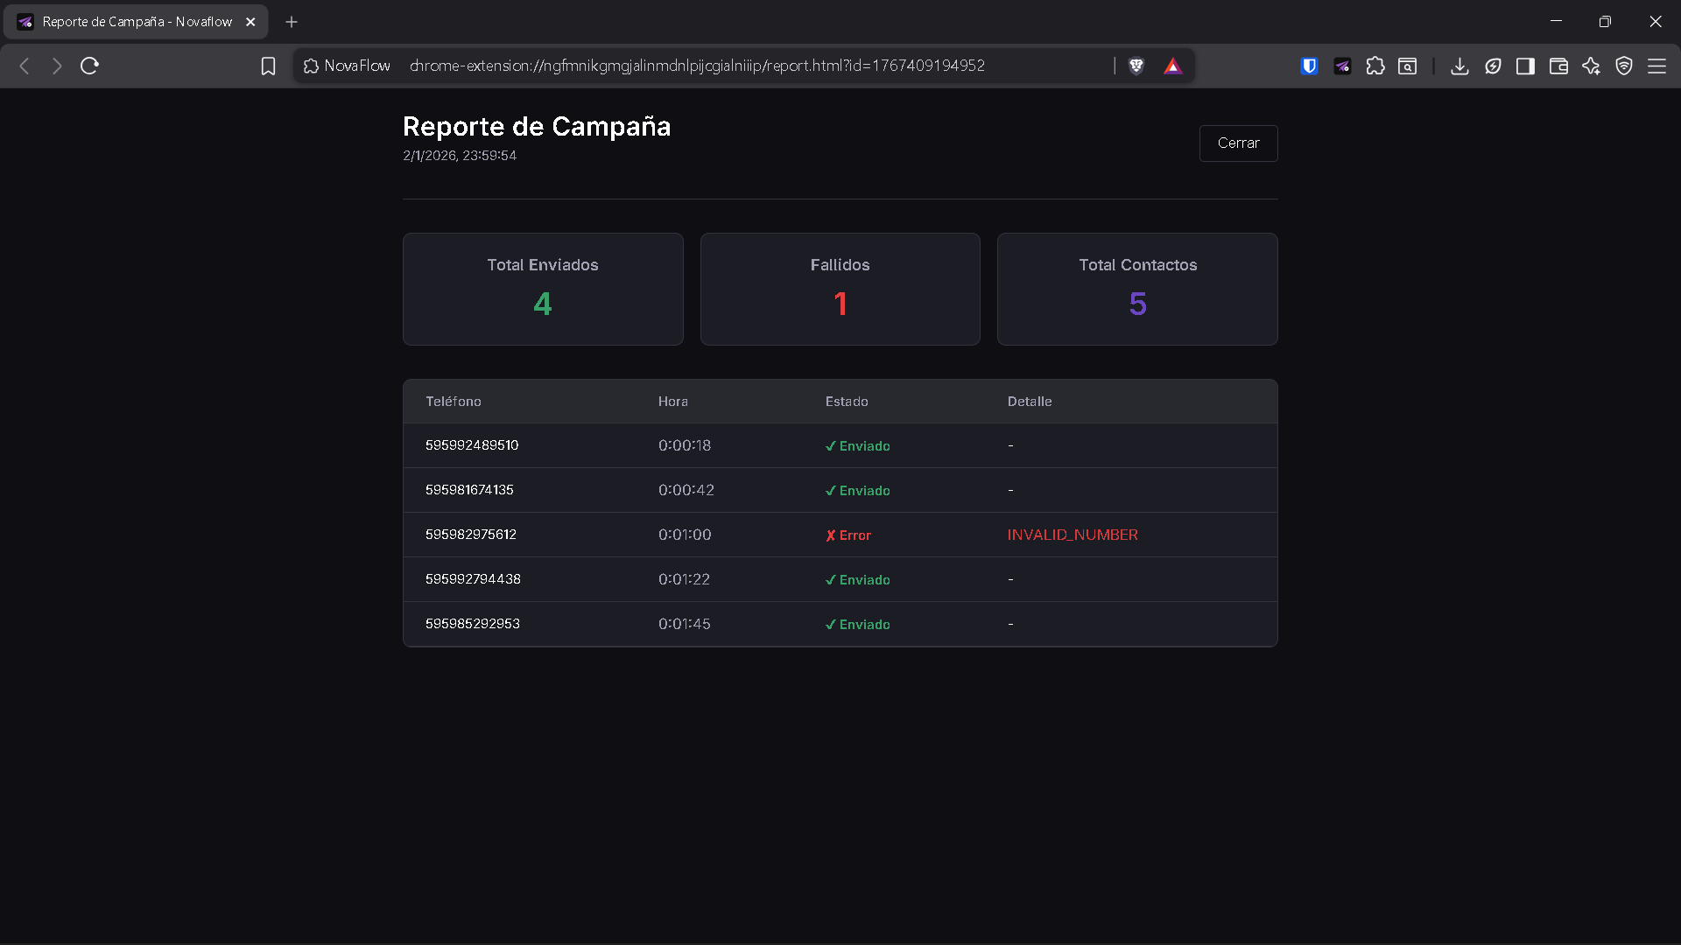The height and width of the screenshot is (945, 1681).
Task: Click the navigation back arrow
Action: [24, 66]
